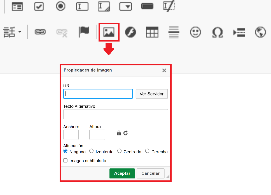Insert a Text Field form element

point(82,6)
